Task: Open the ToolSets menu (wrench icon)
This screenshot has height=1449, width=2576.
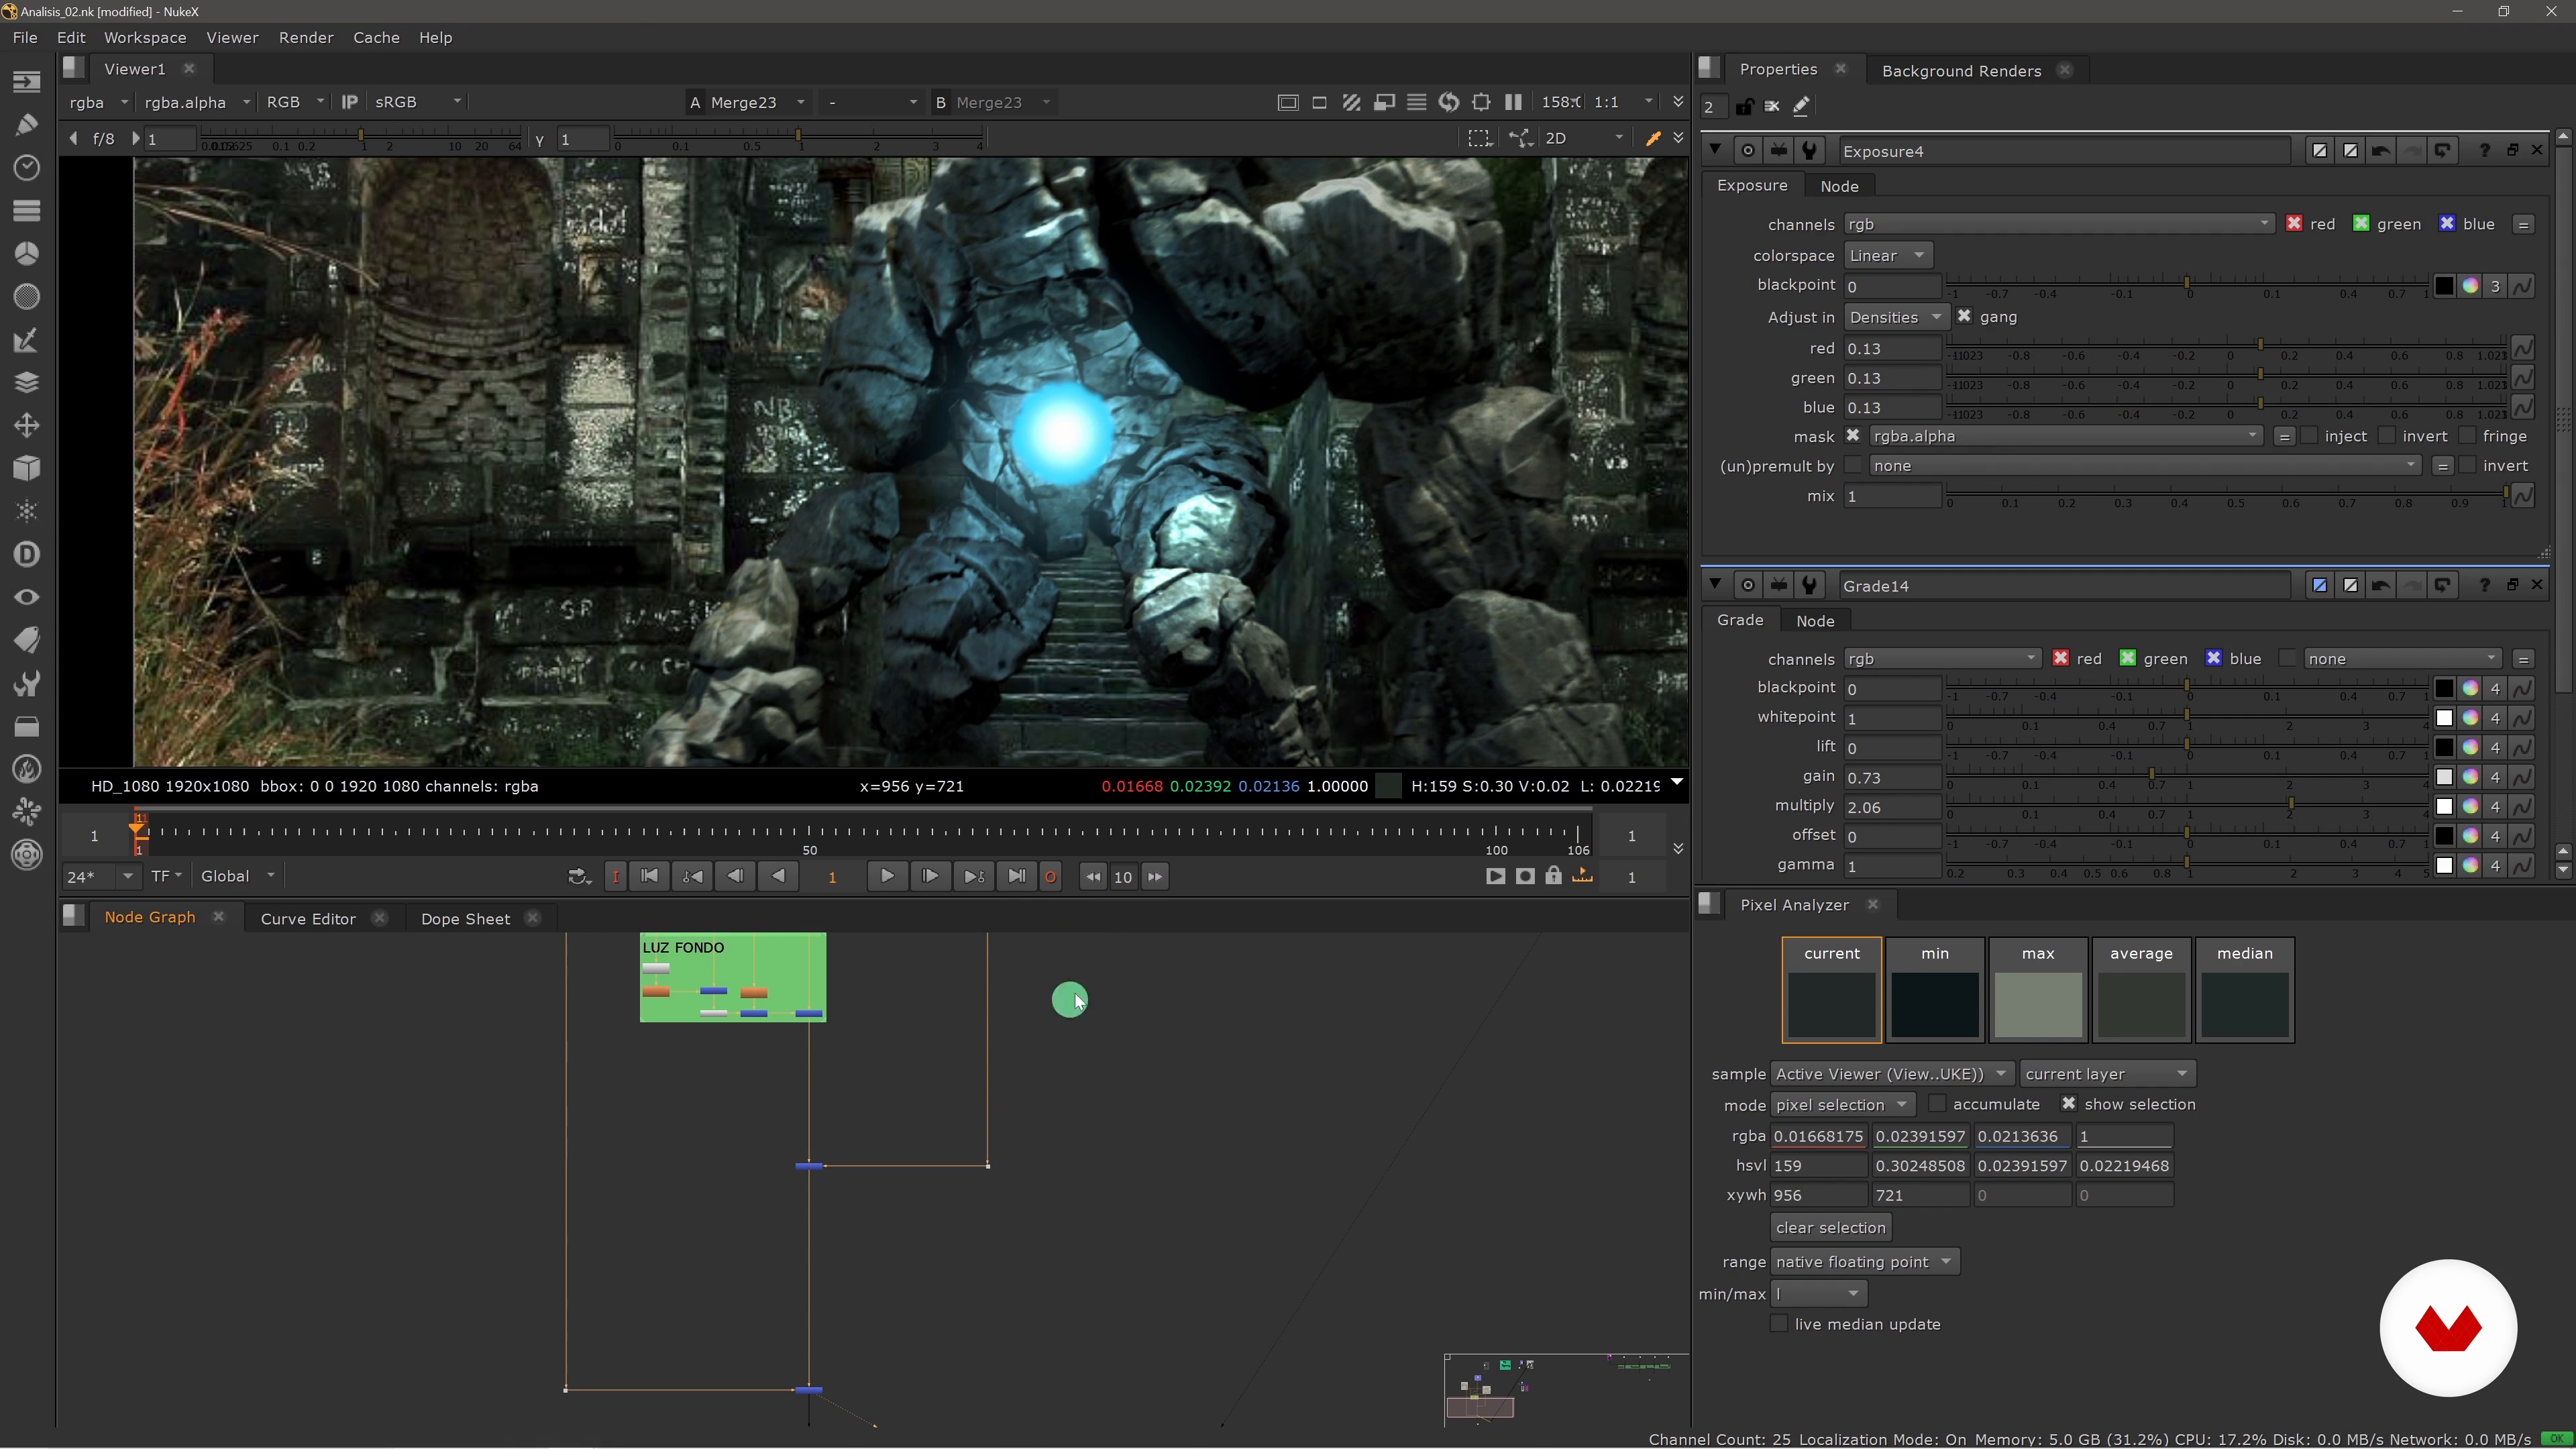Action: tap(27, 684)
